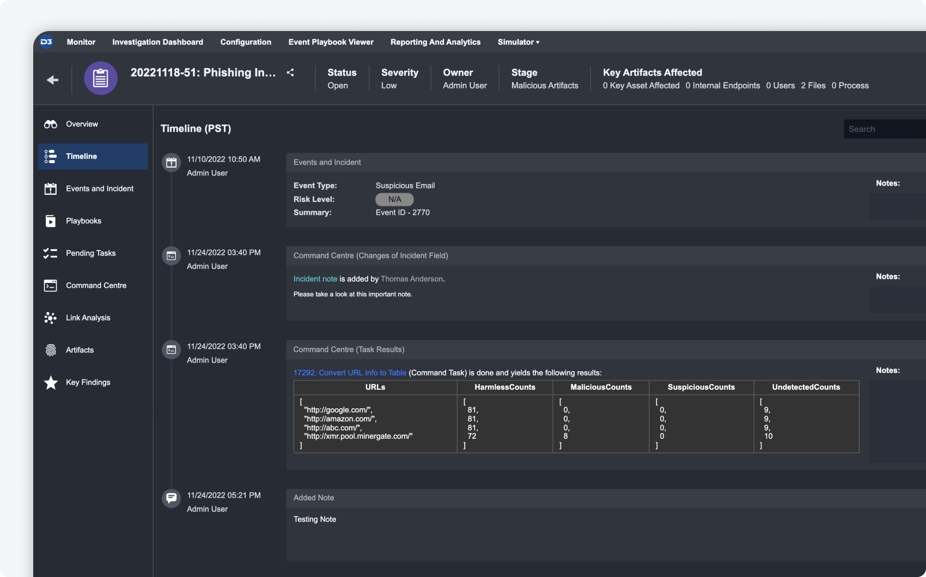Image resolution: width=926 pixels, height=577 pixels.
Task: Click the Incident note link
Action: (315, 279)
